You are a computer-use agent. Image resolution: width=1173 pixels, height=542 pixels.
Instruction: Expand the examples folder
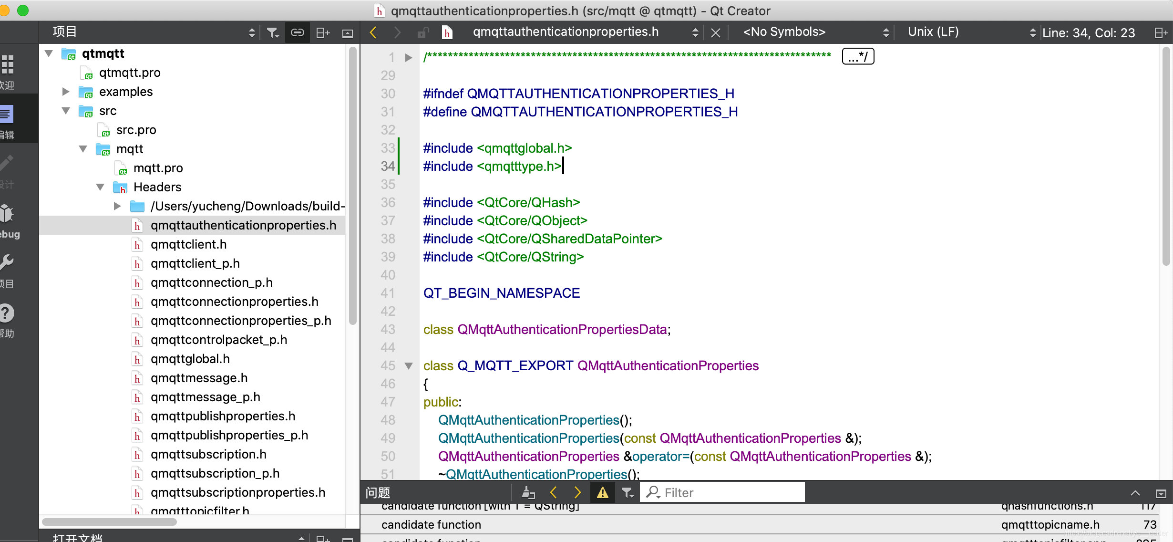(x=66, y=92)
